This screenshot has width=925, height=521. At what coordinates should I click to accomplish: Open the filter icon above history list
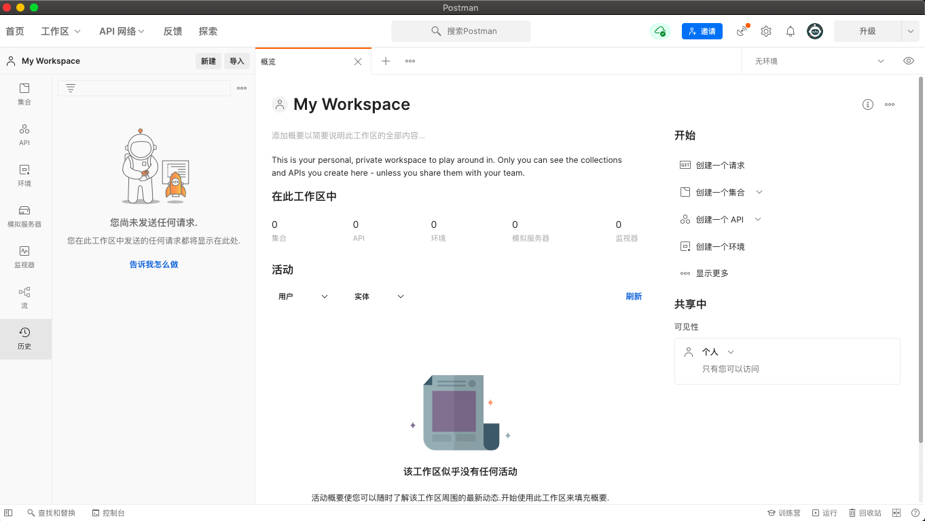(x=71, y=88)
